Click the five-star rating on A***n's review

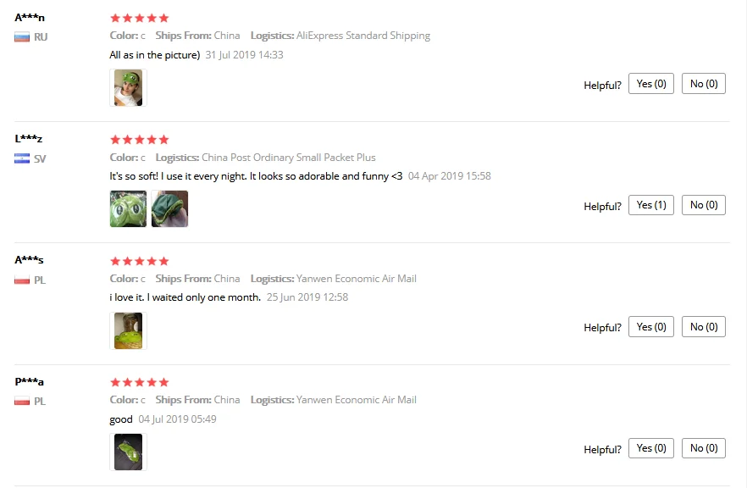coord(140,18)
